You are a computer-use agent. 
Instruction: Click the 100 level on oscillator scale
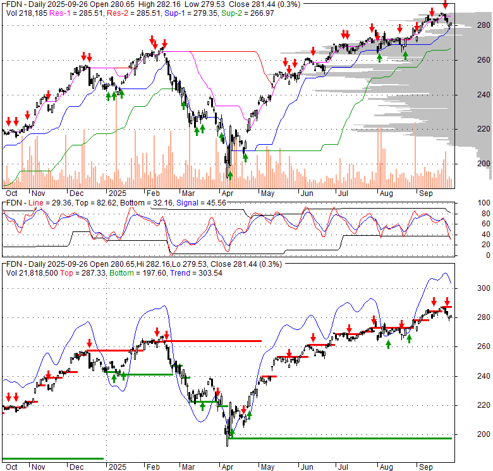[484, 203]
